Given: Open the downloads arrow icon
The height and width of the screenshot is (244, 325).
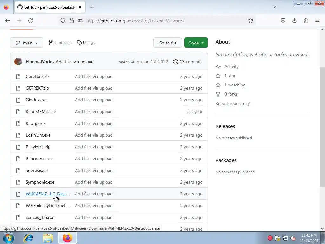Looking at the screenshot, I should [x=294, y=21].
